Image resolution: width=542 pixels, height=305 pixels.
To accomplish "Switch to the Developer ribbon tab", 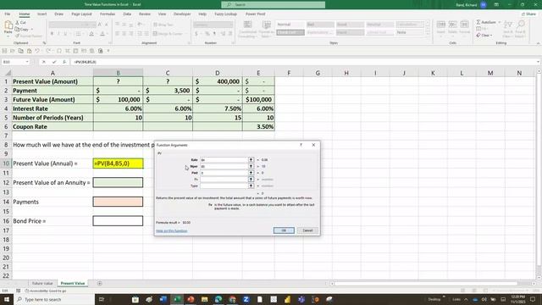I will (x=182, y=14).
